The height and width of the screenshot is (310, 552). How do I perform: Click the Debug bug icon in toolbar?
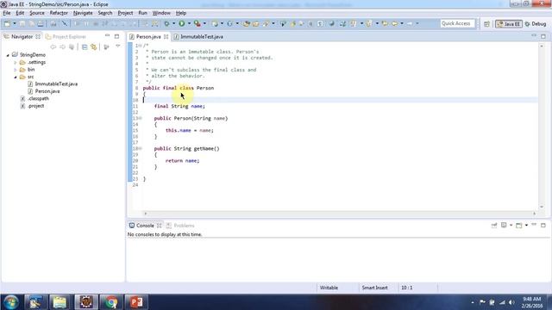[x=166, y=23]
